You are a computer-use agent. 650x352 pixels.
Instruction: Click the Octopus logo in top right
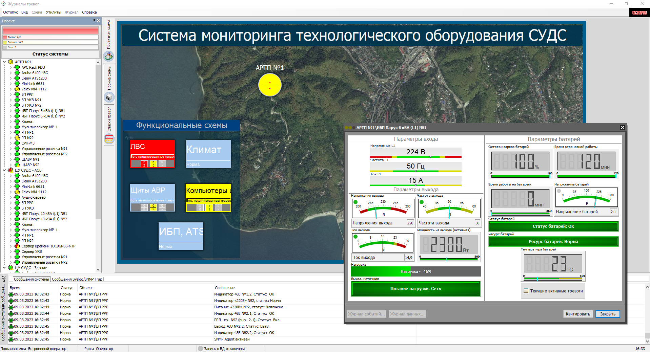pos(639,13)
